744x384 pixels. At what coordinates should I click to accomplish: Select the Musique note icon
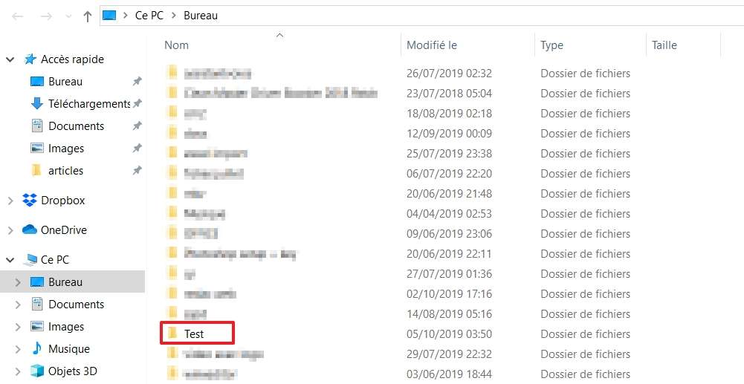[x=36, y=348]
